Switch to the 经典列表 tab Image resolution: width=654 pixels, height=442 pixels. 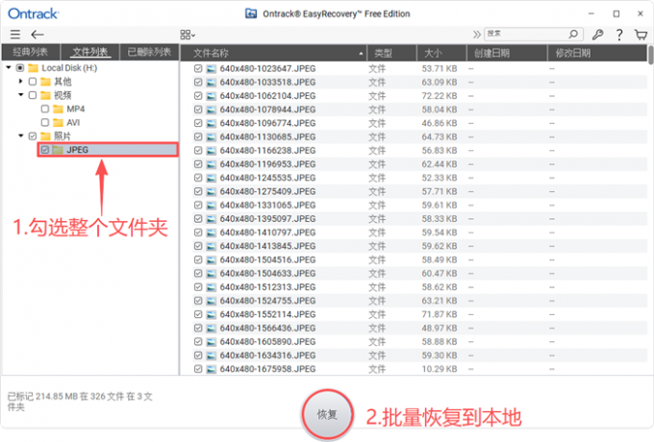(31, 52)
